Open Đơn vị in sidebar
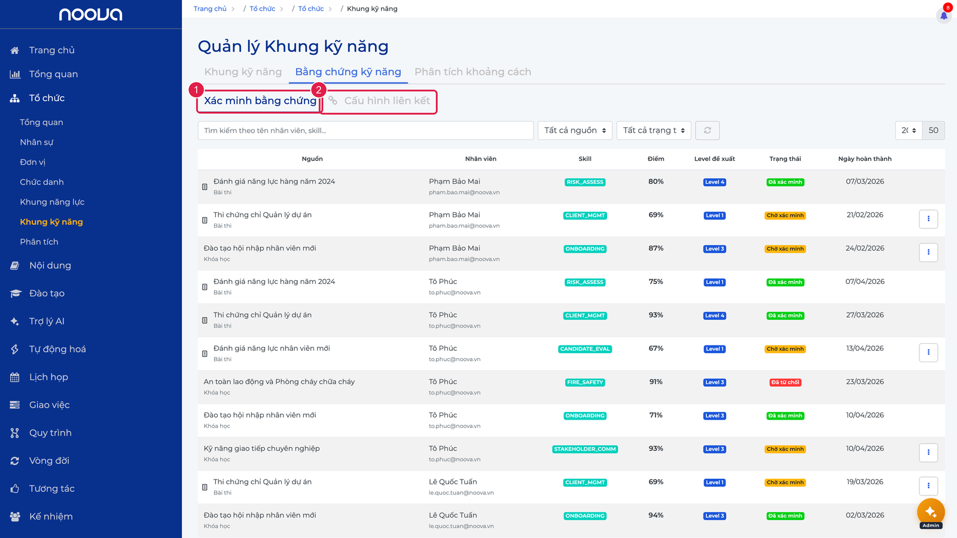This screenshot has width=957, height=538. pos(32,162)
